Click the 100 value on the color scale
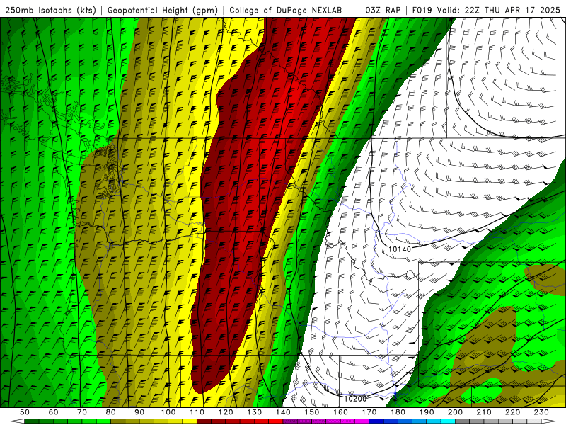The image size is (566, 425). (168, 412)
